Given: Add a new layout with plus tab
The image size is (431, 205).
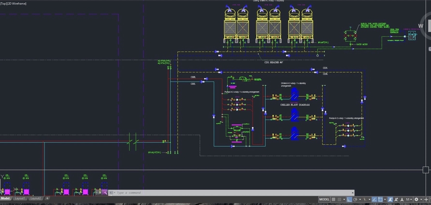Looking at the screenshot, I should click(47, 198).
